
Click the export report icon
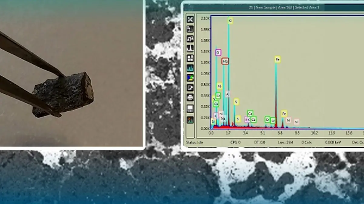[190, 88]
